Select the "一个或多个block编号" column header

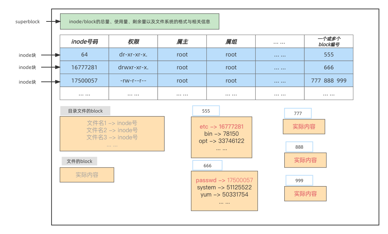click(x=329, y=42)
